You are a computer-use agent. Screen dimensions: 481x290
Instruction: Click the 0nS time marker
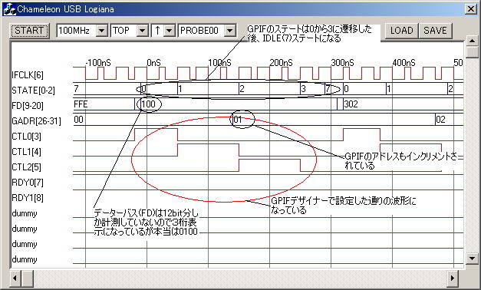coord(153,63)
